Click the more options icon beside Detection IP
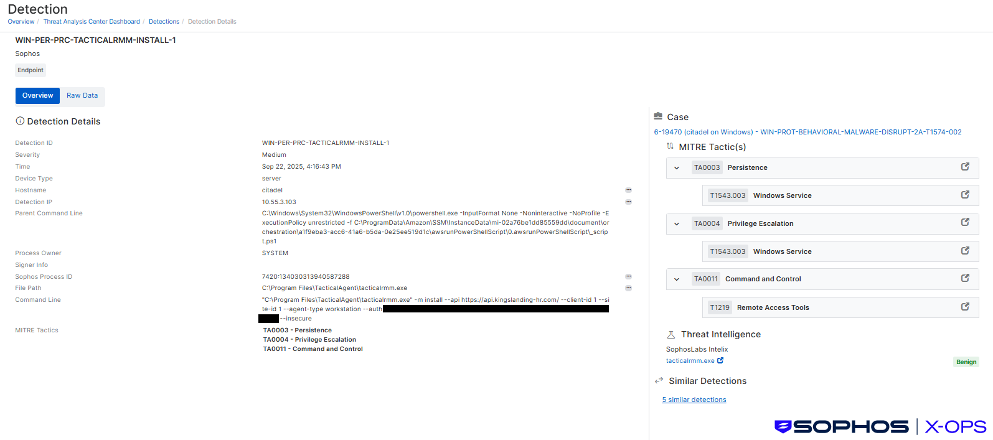 (628, 202)
